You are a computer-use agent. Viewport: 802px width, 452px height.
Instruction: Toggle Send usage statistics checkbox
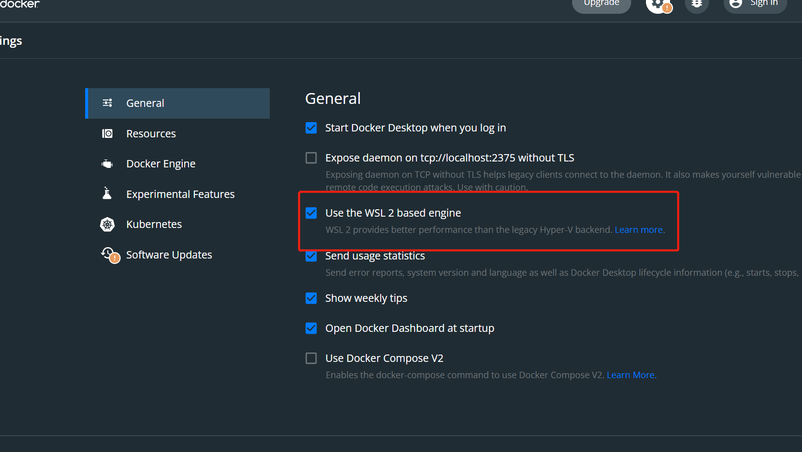tap(311, 257)
